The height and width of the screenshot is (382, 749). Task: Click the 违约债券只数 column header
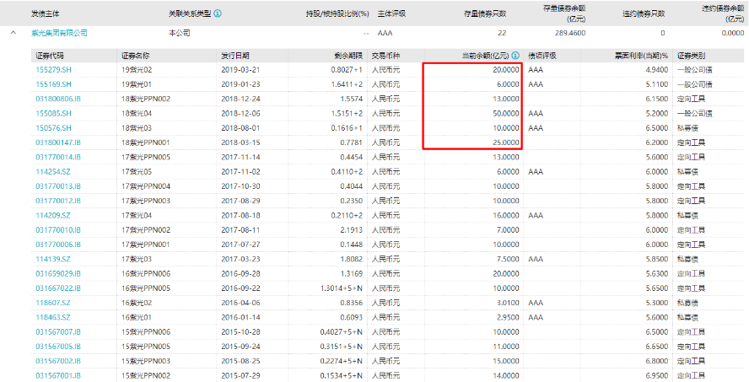644,13
